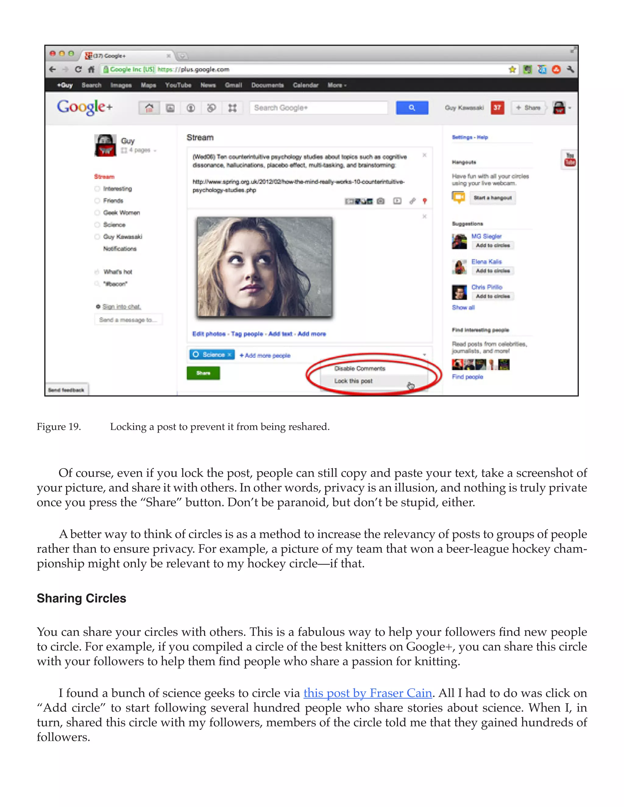Open the More menu in black bar
The height and width of the screenshot is (807, 624).
coord(337,85)
